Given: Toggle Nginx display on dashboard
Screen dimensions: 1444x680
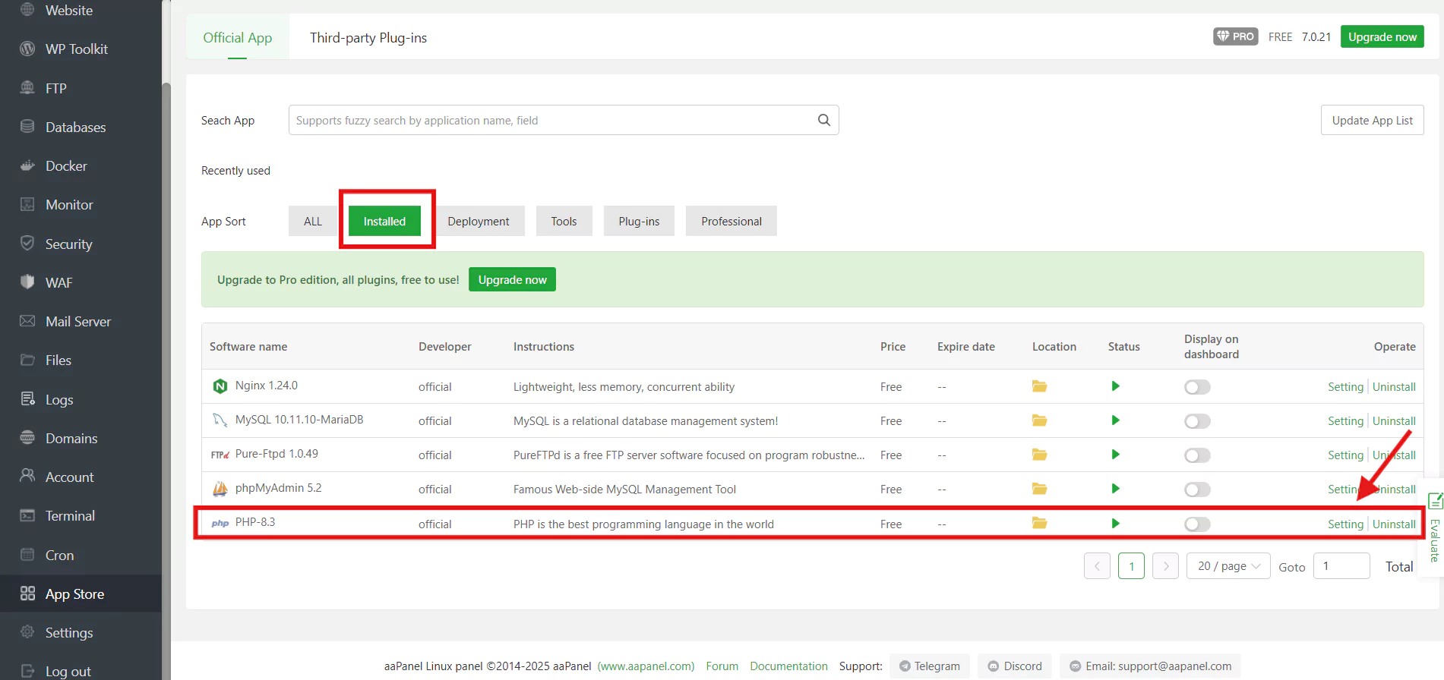Looking at the screenshot, I should 1197,387.
